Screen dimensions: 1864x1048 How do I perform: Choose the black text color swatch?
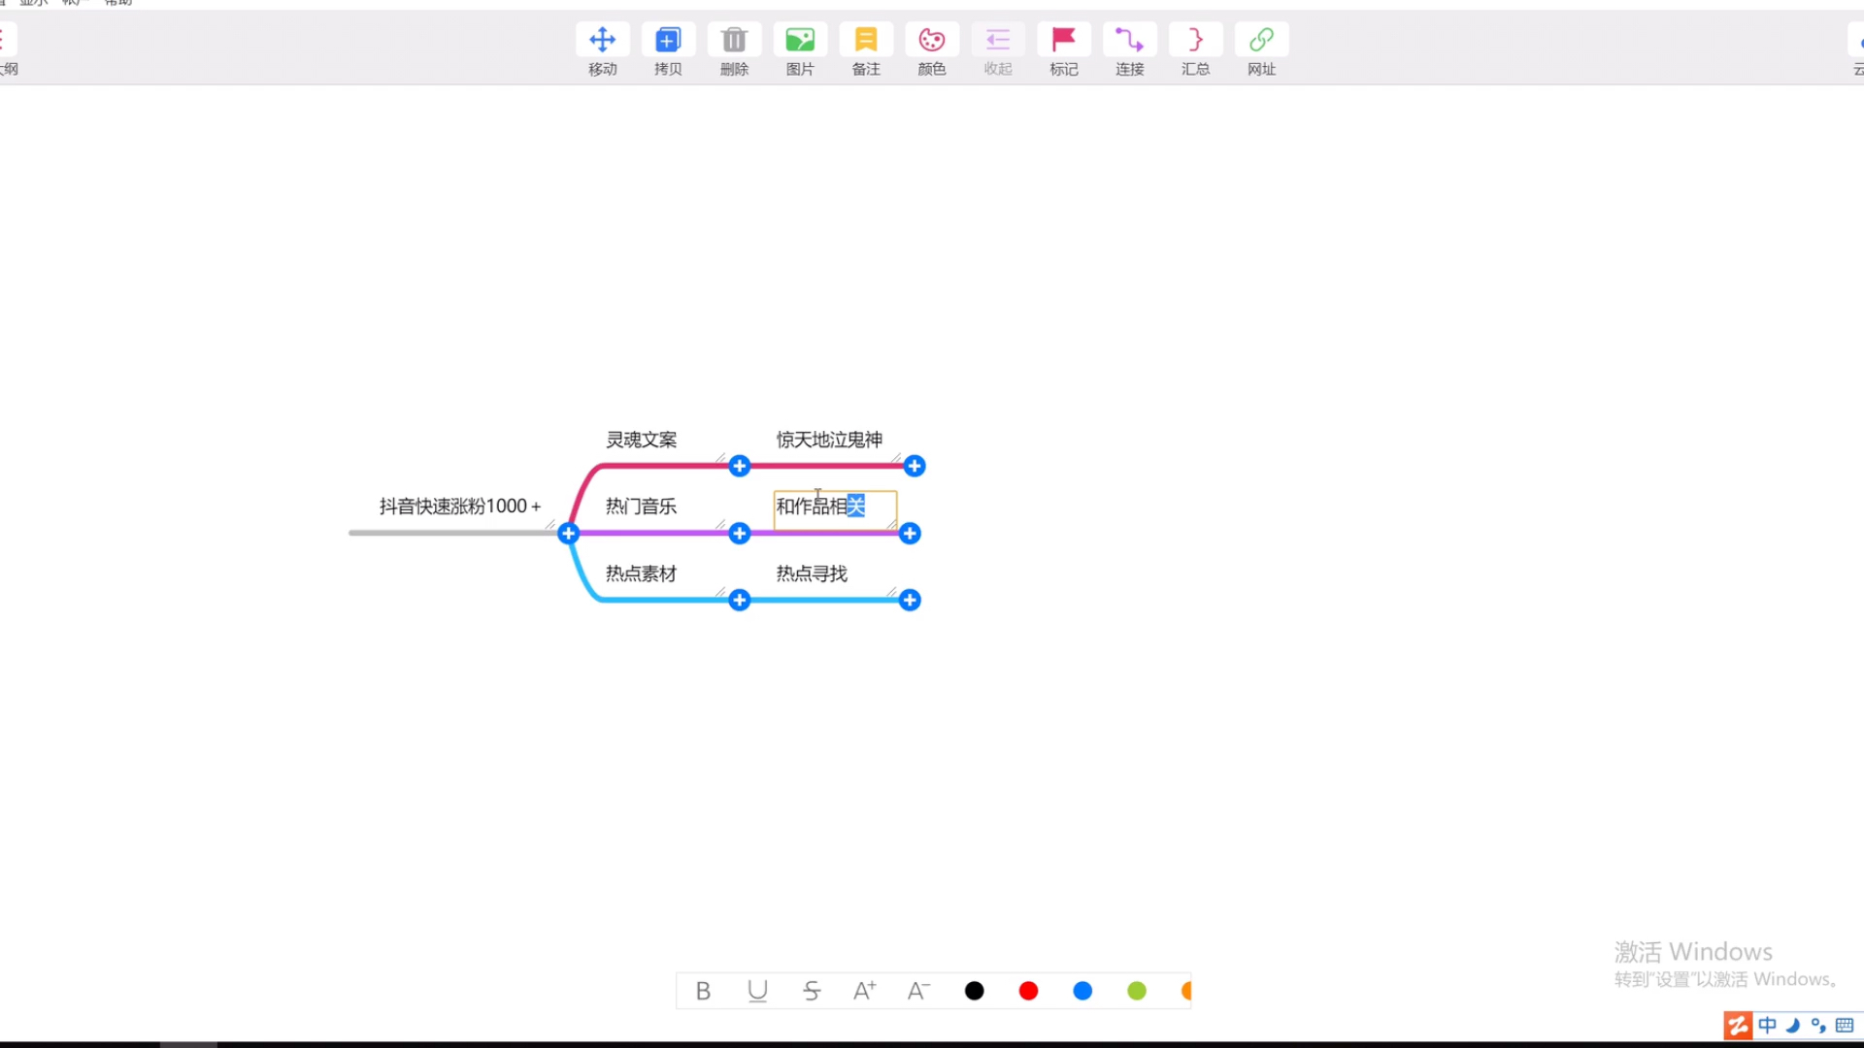pyautogui.click(x=975, y=991)
